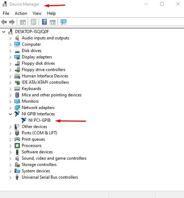Toggle the console tree pane icon
This screenshot has width=184, height=198.
[23, 22]
